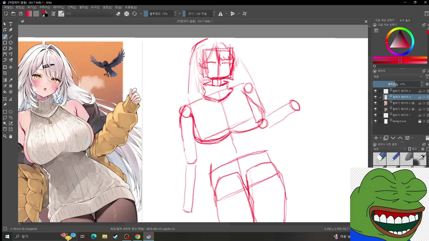Select the Calligraphy tool
Screen dimensions: 429x241
(x=11, y=30)
